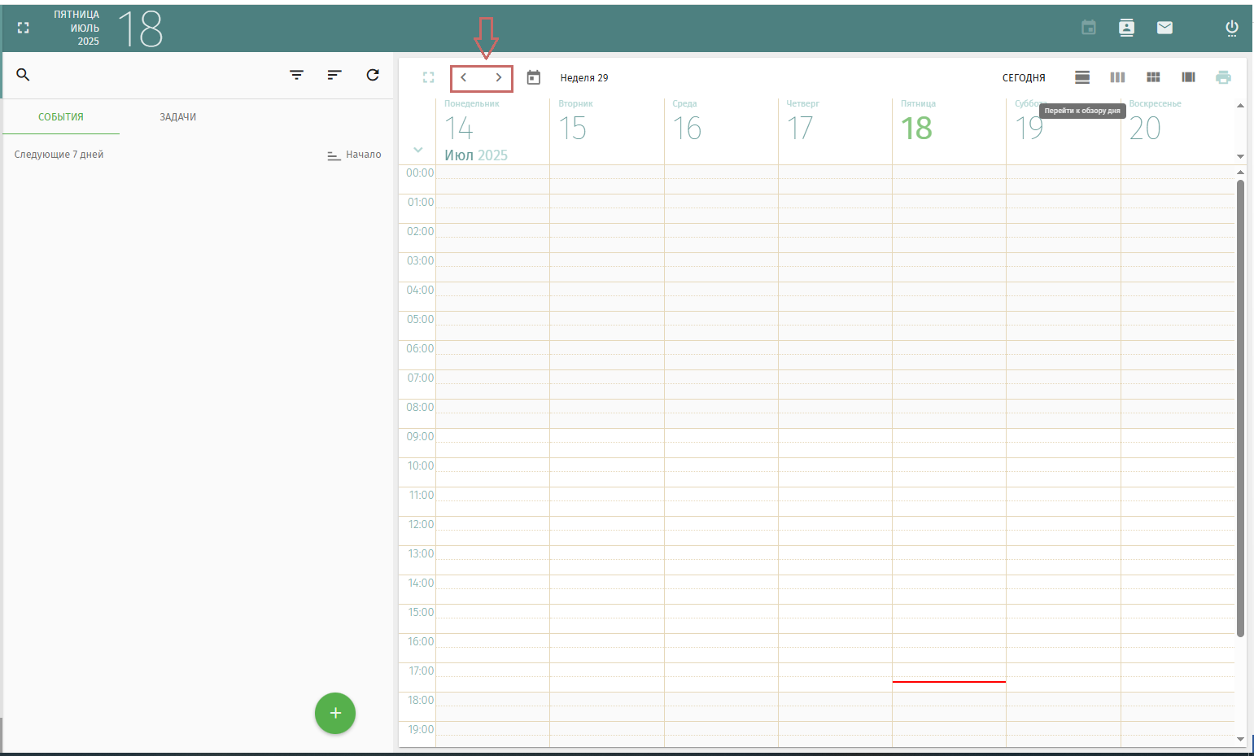The width and height of the screenshot is (1254, 756).
Task: Switch to the ЗАДАЧИ tab
Action: tap(177, 117)
